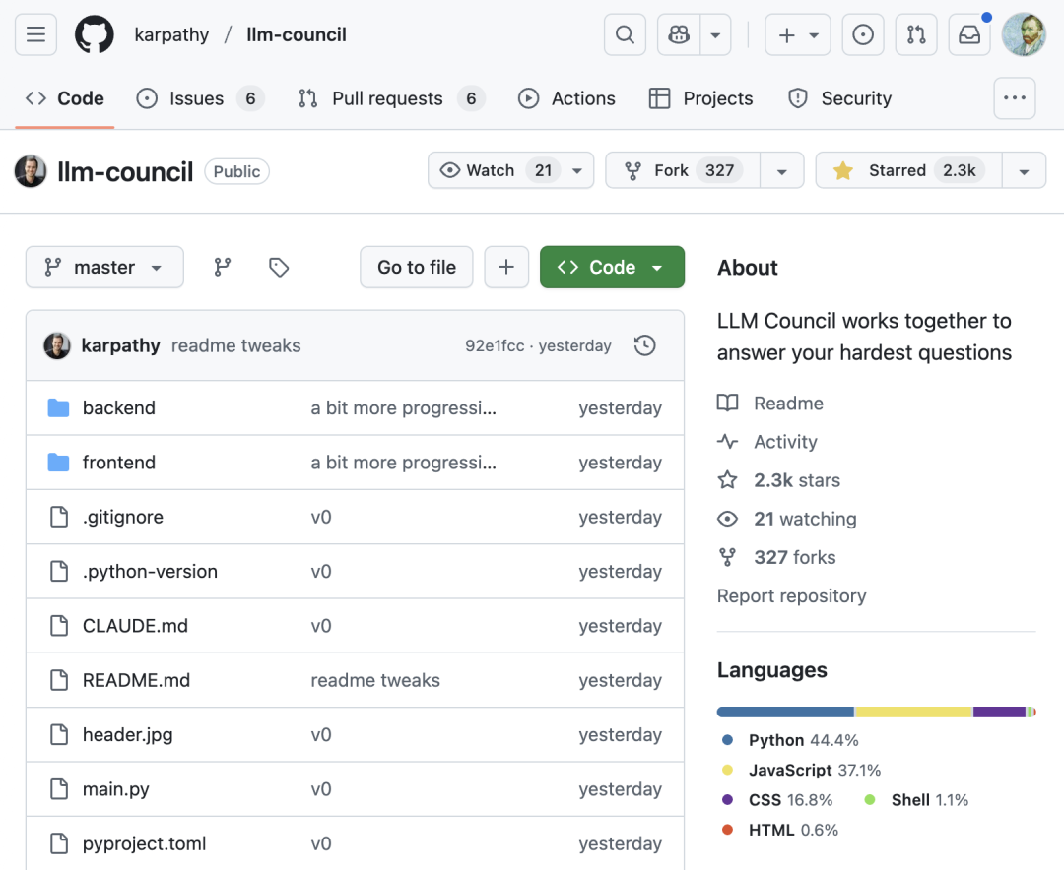Add file using the plus button

[506, 267]
